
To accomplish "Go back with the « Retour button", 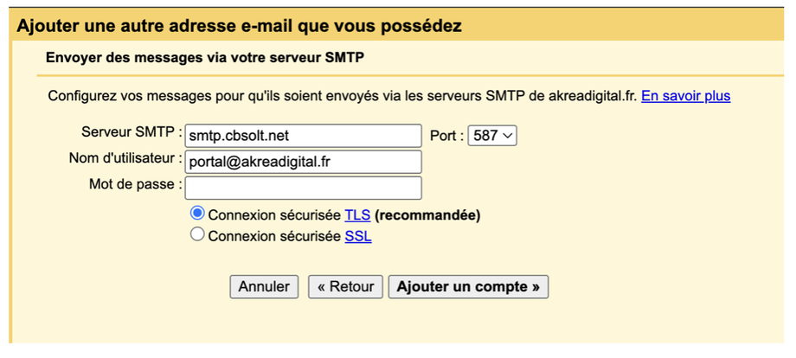I will [345, 287].
